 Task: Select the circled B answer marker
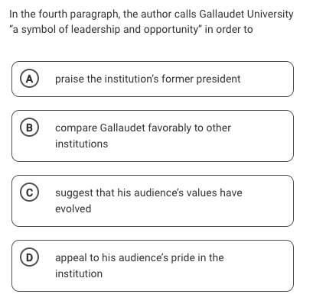pyautogui.click(x=29, y=128)
